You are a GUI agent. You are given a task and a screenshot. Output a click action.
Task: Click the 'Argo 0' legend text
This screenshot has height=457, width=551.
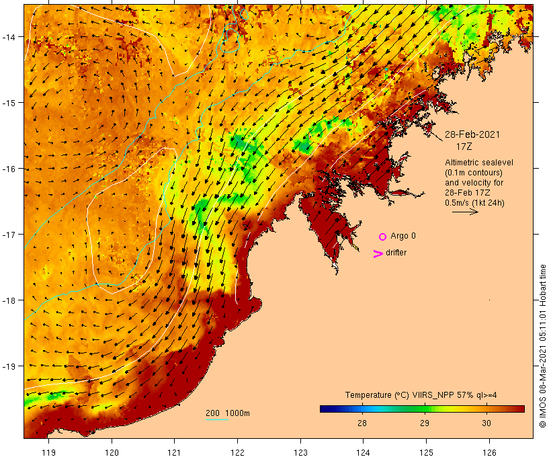pyautogui.click(x=403, y=236)
